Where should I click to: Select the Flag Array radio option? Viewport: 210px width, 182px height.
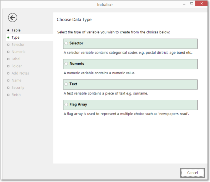click(66, 104)
